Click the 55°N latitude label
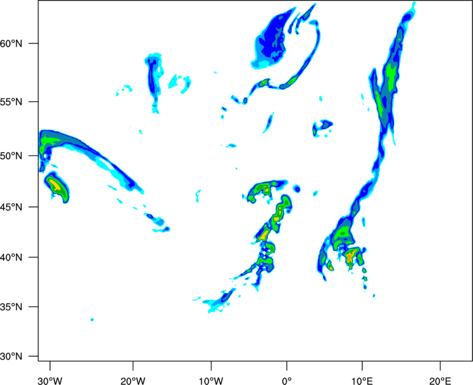The image size is (473, 385). 11,102
